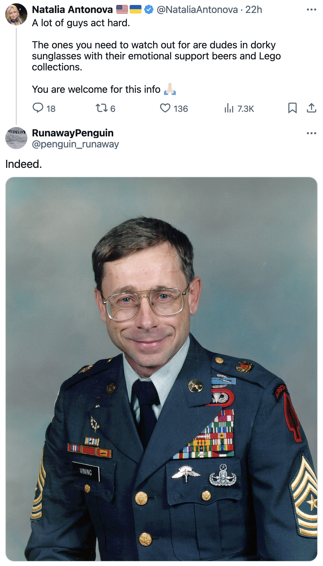
Task: Retweet Natalia Antonova's post
Action: point(102,108)
